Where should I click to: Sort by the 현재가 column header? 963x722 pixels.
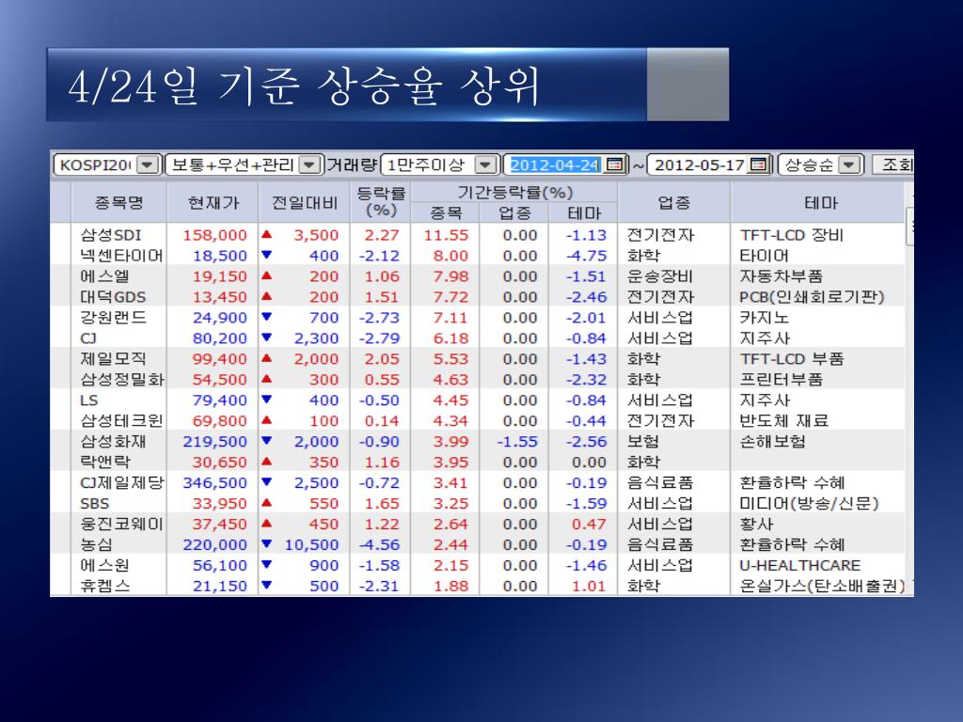tap(213, 202)
